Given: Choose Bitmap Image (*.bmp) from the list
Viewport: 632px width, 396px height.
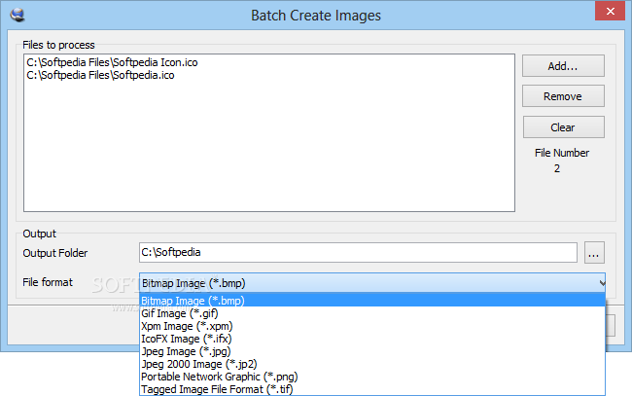Looking at the screenshot, I should click(x=372, y=301).
